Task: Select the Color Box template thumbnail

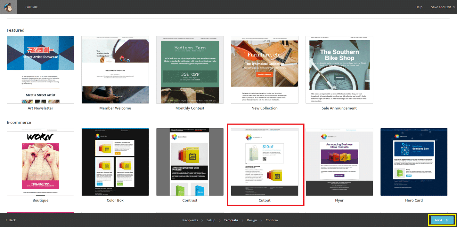Action: [x=115, y=162]
